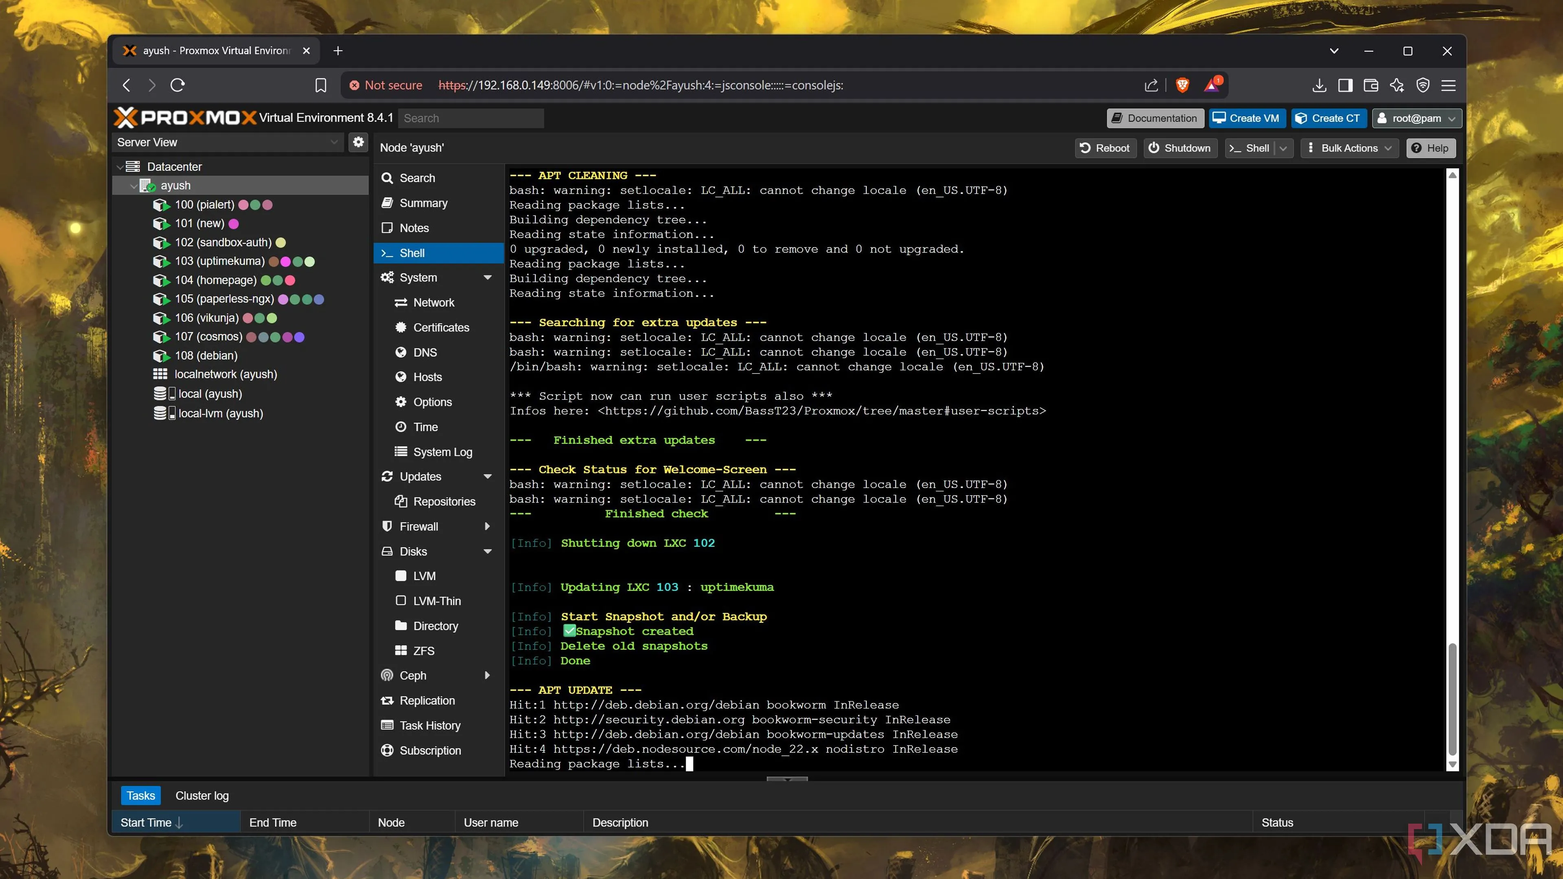The image size is (1563, 879).
Task: Sort by Start Time column header
Action: 176,822
